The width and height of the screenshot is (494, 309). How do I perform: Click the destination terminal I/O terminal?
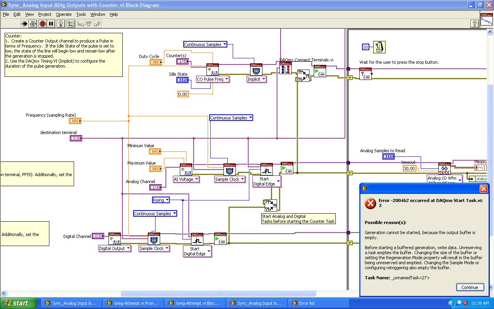coord(76,138)
